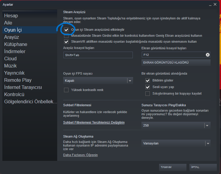This screenshot has width=221, height=174.
Task: Open the İndirmeler settings section
Action: [x=30, y=51]
